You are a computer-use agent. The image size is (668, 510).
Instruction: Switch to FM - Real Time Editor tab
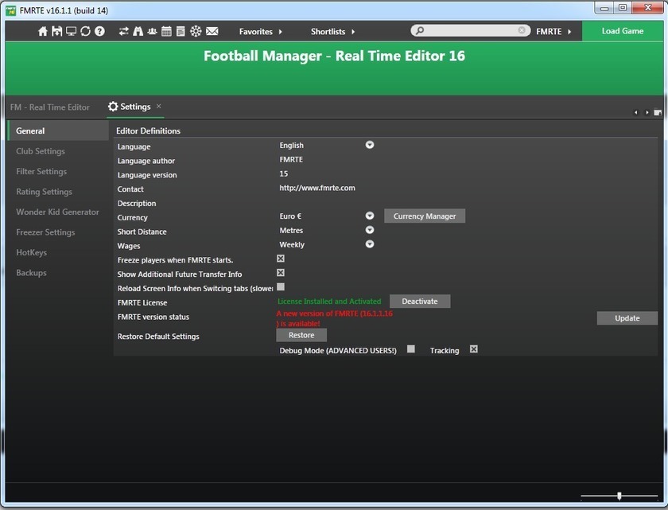50,107
